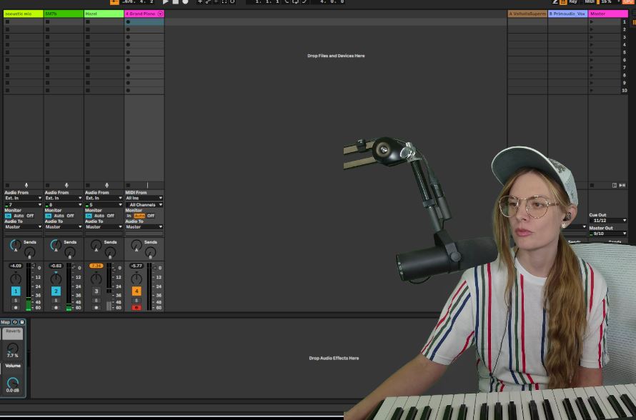Launch Master scene 10
The image size is (636, 420).
click(x=592, y=91)
